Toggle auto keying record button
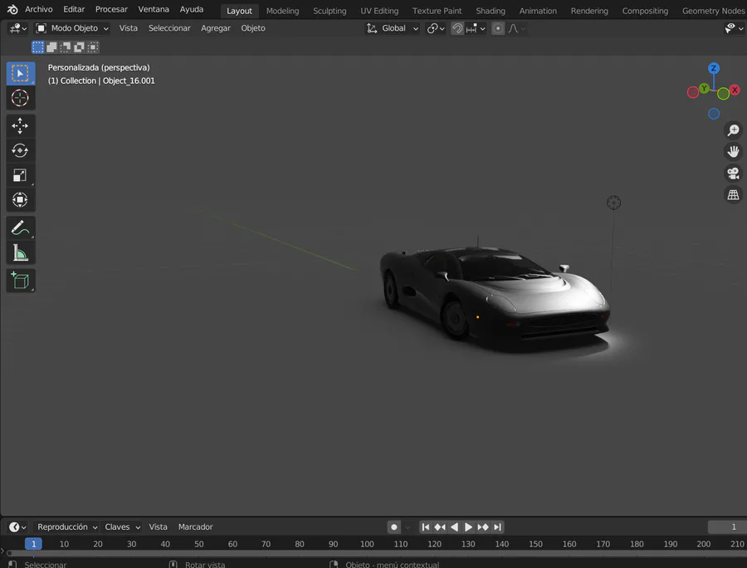The width and height of the screenshot is (747, 568). [394, 527]
